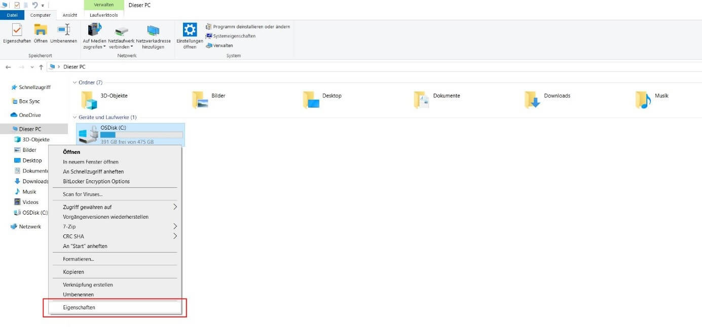
Task: Select the Downloads folder icon
Action: (x=533, y=100)
